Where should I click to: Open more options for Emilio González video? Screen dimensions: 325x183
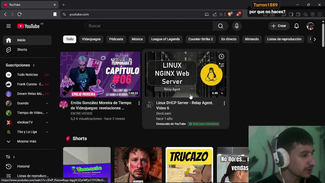click(x=139, y=103)
